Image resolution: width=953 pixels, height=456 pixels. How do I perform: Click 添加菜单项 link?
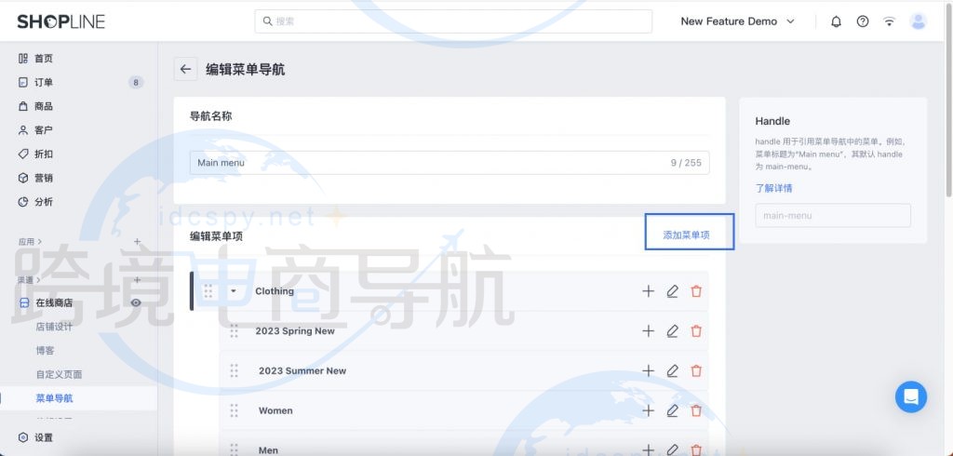click(686, 235)
